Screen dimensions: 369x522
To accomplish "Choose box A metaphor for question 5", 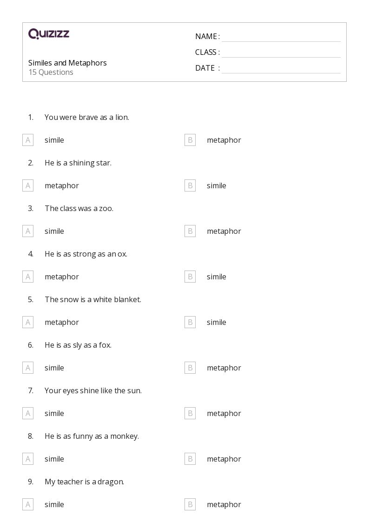I will pyautogui.click(x=28, y=322).
